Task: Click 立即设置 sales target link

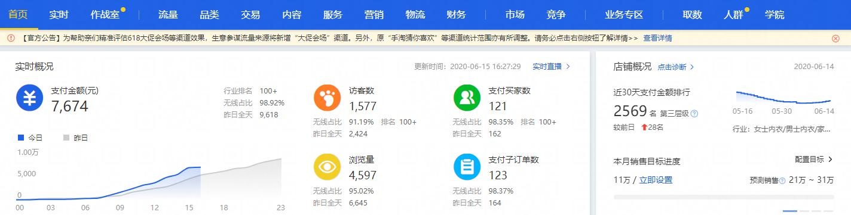Action: (x=656, y=180)
